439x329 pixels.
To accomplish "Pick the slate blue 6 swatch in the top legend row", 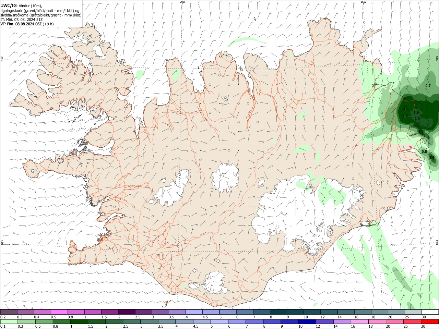I will tap(245, 312).
